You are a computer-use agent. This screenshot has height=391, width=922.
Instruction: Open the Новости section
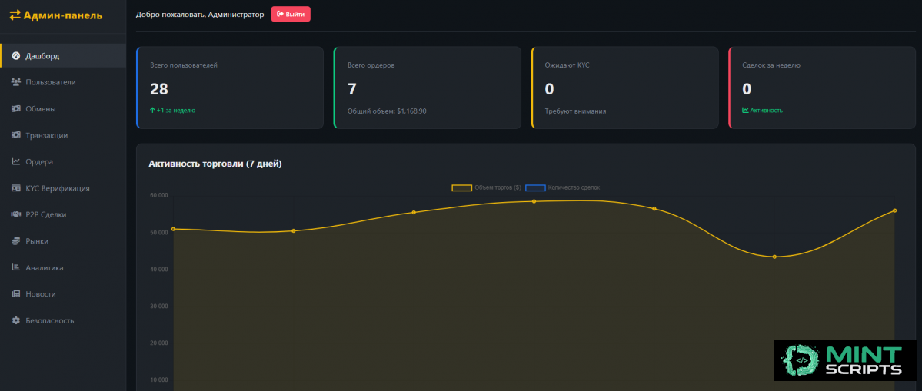pyautogui.click(x=63, y=294)
